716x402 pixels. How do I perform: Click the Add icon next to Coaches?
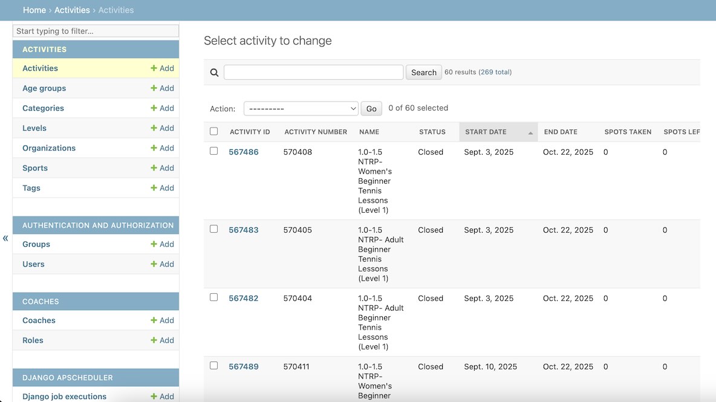tap(162, 320)
